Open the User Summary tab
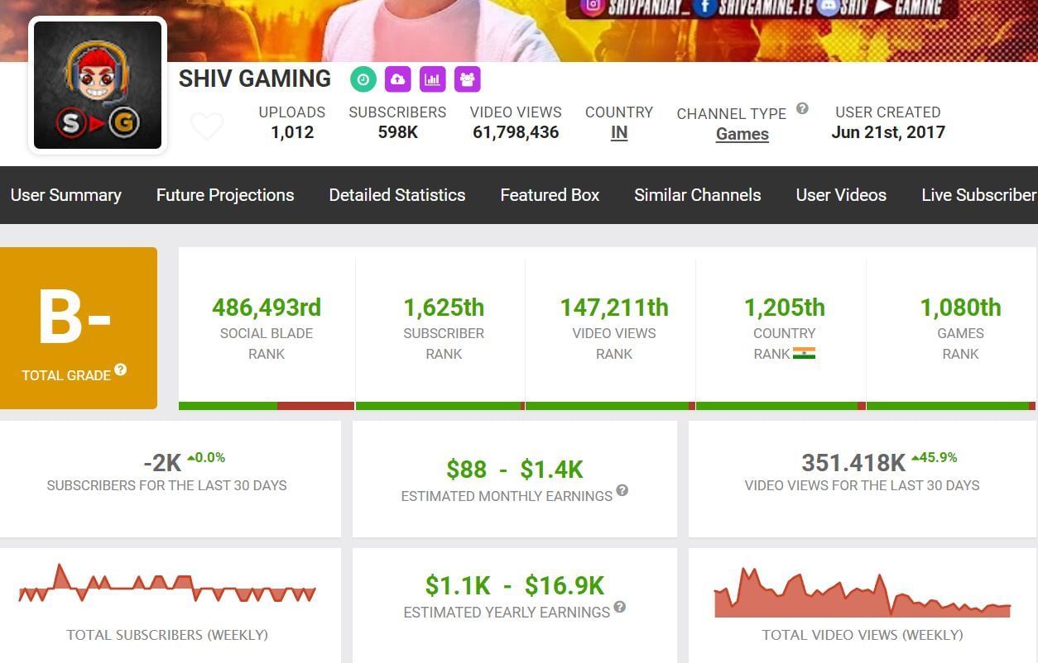The width and height of the screenshot is (1038, 663). (66, 195)
